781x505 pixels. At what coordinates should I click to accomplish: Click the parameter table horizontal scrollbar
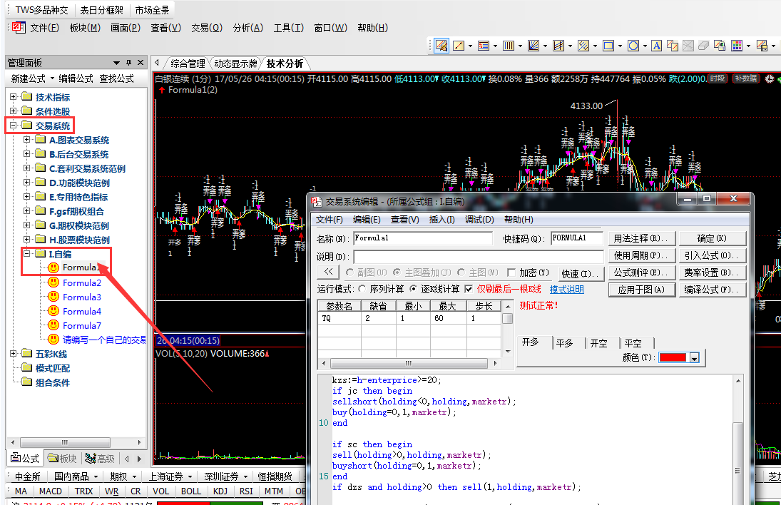coord(409,363)
